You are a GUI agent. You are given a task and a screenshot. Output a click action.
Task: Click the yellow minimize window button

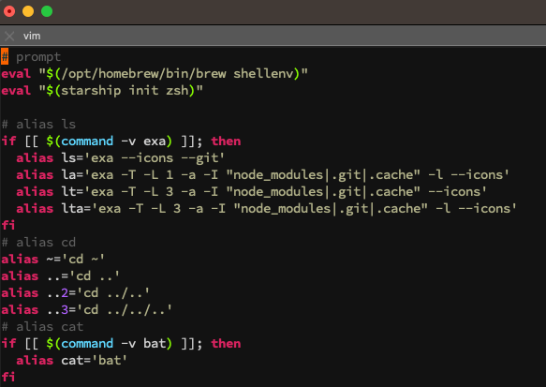(x=28, y=11)
